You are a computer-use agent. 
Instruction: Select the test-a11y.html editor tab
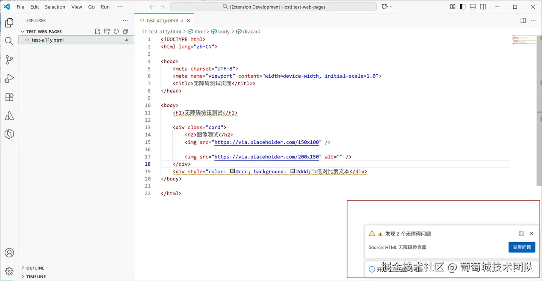164,20
